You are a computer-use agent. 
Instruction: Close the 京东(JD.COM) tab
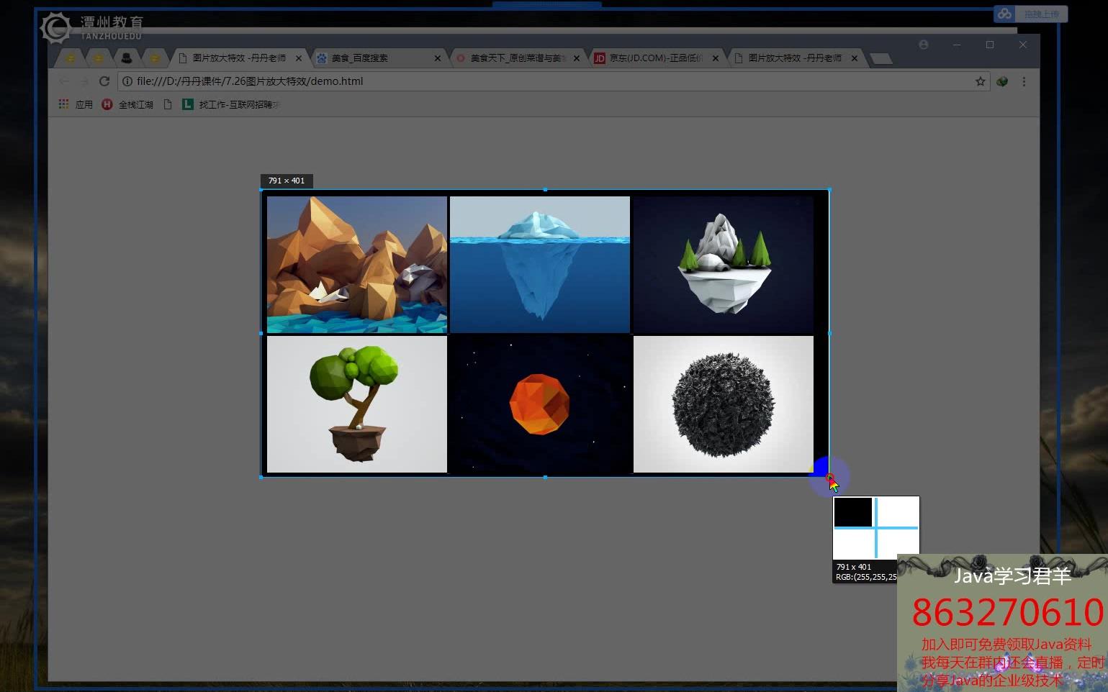coord(716,58)
